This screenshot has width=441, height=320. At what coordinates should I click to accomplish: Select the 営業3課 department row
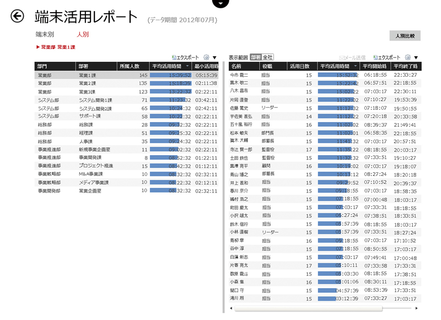(x=127, y=92)
